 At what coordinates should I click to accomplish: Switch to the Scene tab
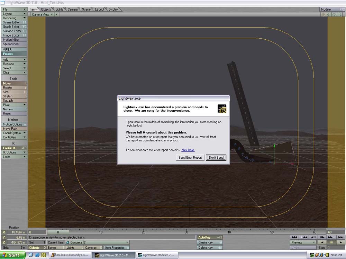(86, 9)
